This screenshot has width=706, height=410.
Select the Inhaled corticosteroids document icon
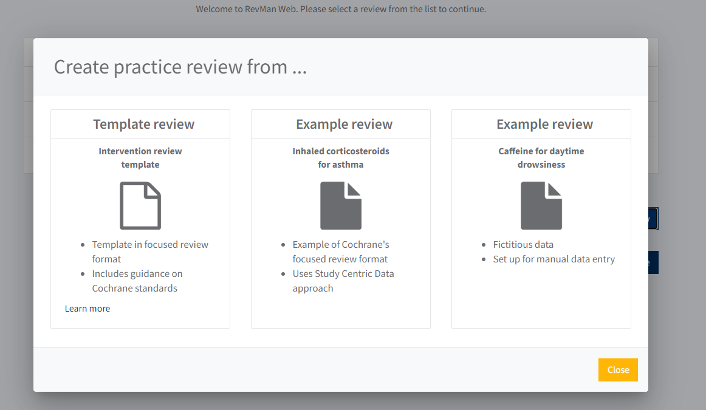click(x=341, y=206)
